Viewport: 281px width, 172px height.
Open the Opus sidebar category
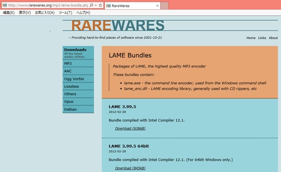click(78, 101)
